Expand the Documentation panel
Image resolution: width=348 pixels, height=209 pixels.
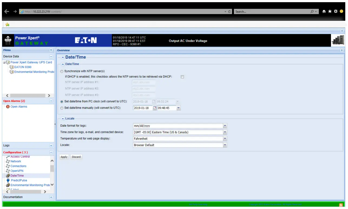pos(51,197)
